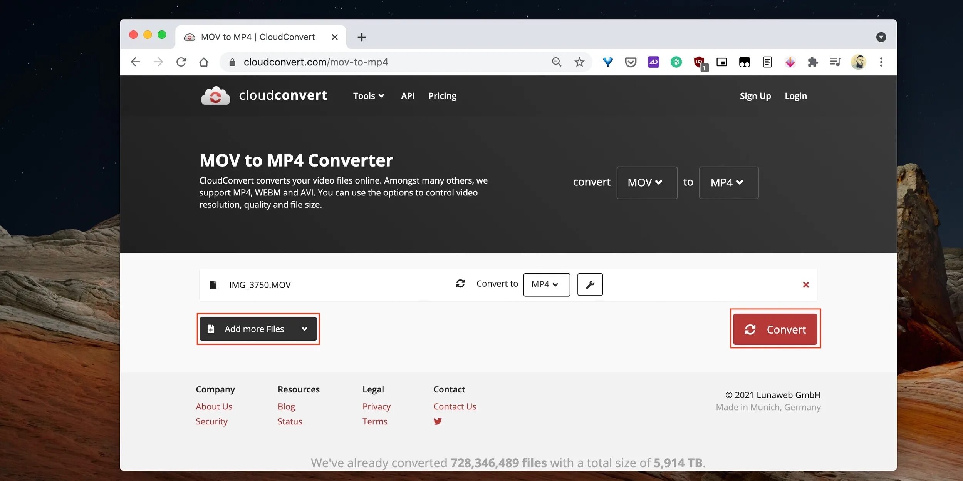Open the API page
The image size is (963, 481).
[x=408, y=96]
